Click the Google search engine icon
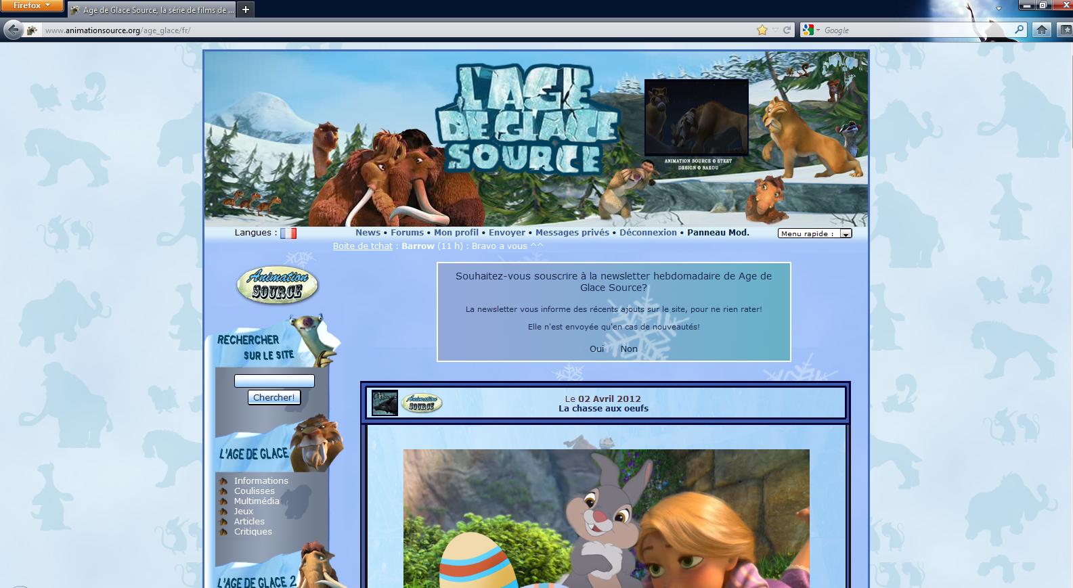The width and height of the screenshot is (1073, 588). (807, 30)
